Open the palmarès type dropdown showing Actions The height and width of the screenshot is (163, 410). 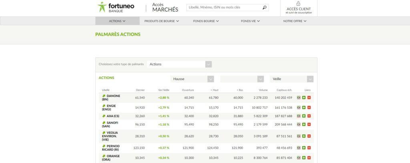179,64
